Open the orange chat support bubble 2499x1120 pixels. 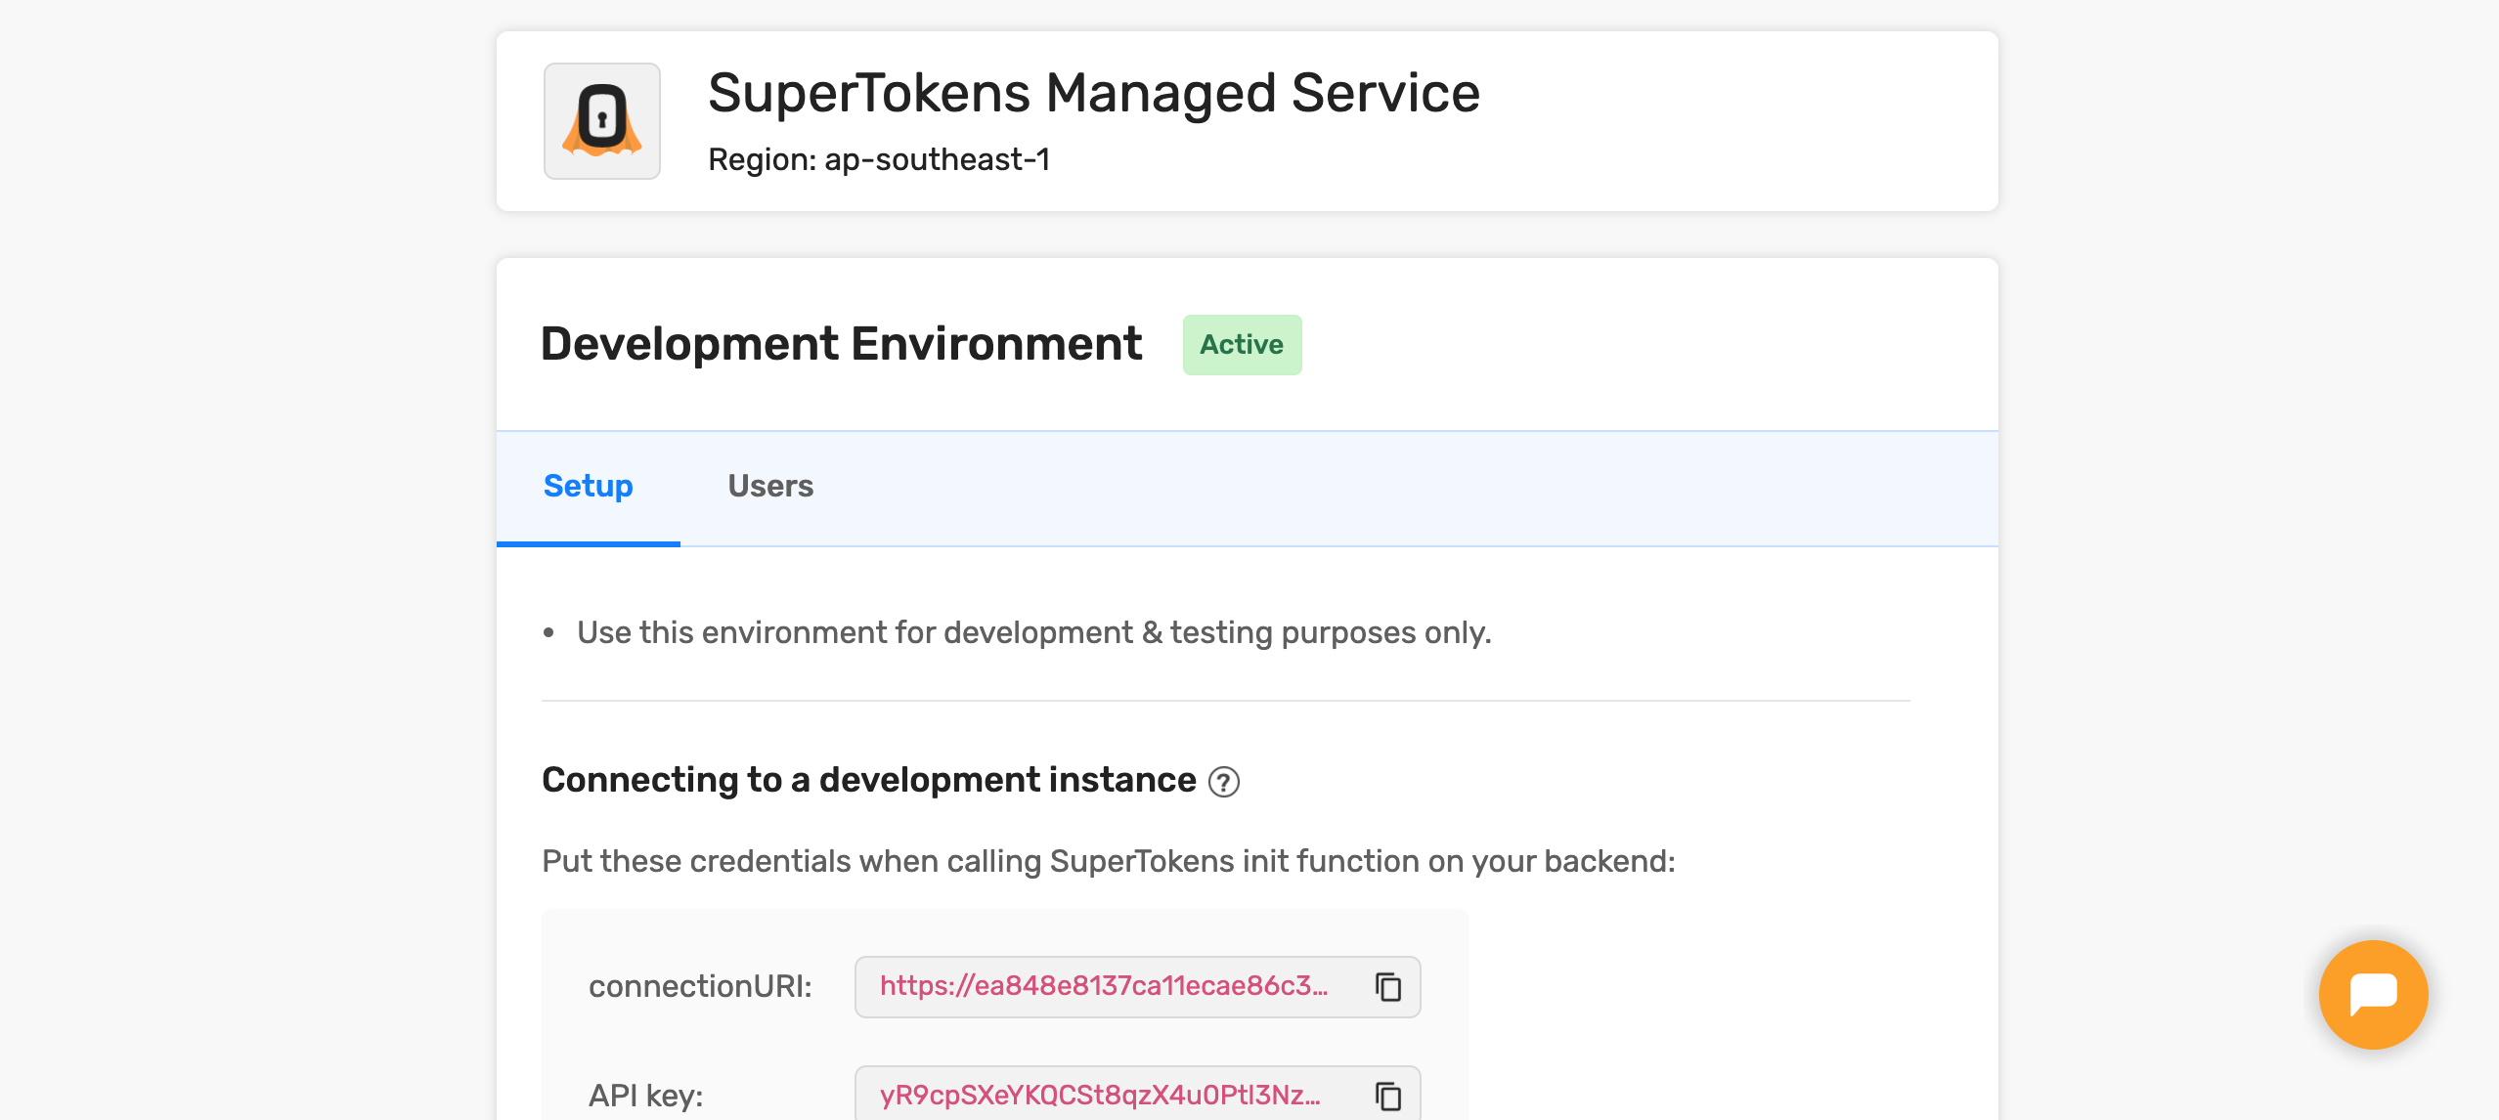[x=2372, y=995]
